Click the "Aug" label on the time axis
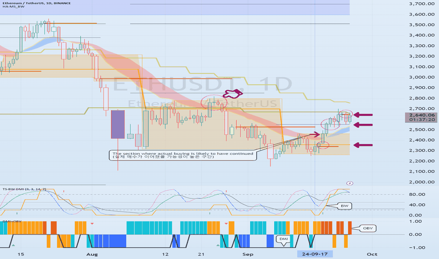The image size is (439, 259). [x=92, y=254]
